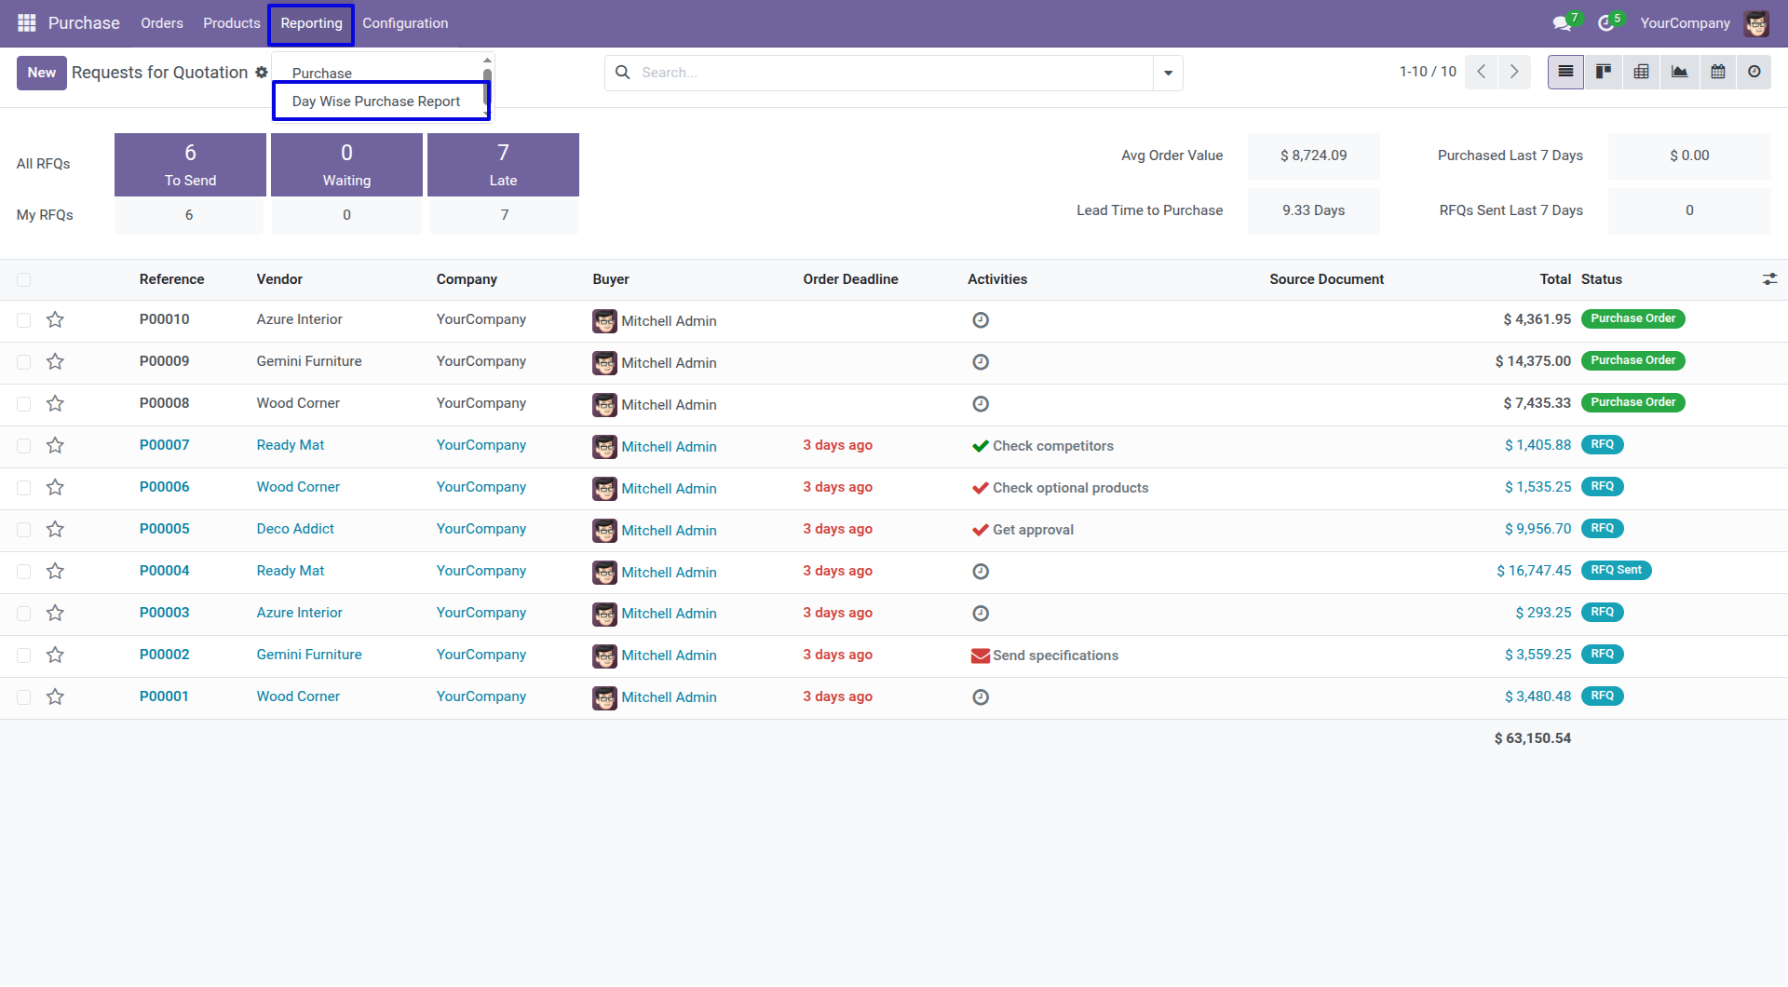Screen dimensions: 1788x987
Task: Open the Orders menu
Action: [162, 23]
